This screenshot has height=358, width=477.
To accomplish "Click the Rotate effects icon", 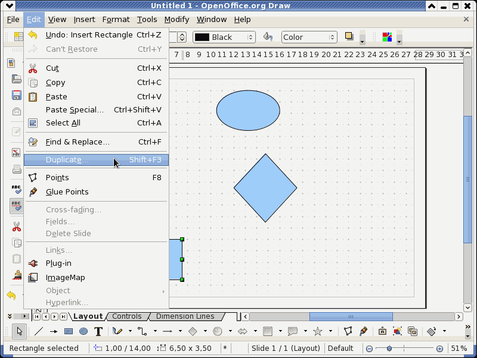I will (x=432, y=331).
